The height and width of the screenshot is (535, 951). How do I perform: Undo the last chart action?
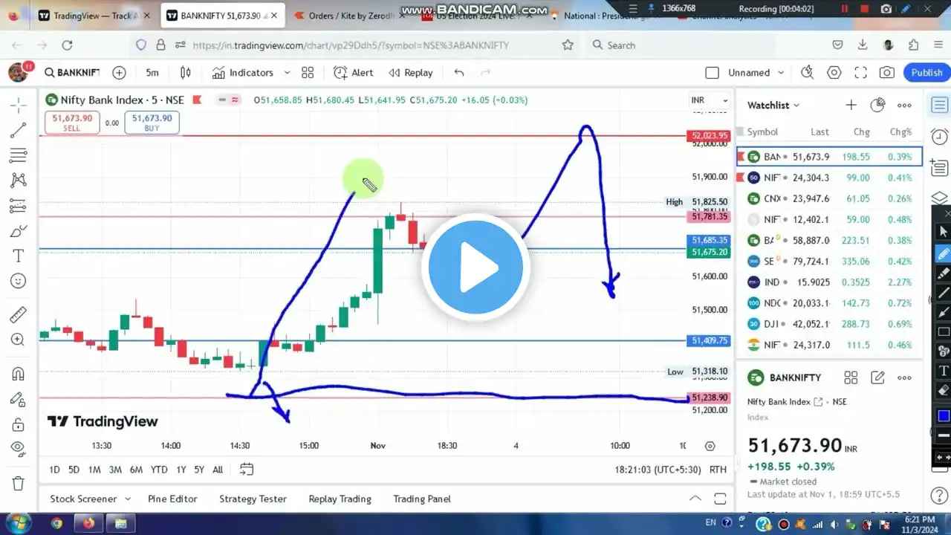tap(459, 72)
